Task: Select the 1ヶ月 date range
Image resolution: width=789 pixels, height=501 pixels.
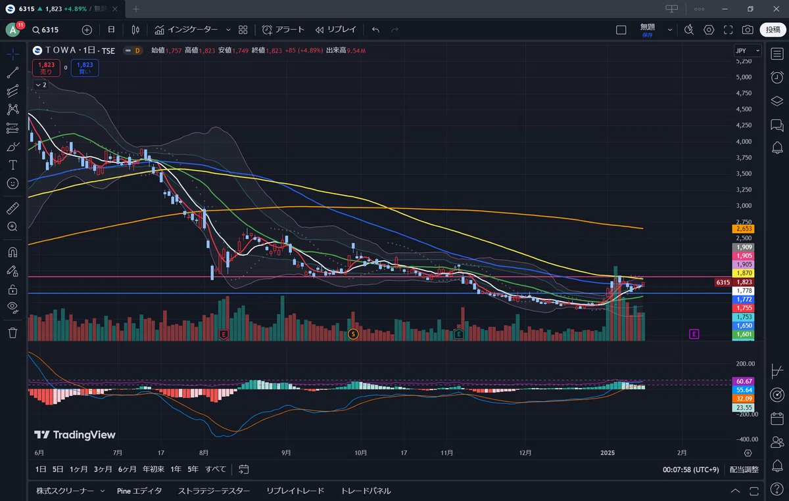Action: (x=79, y=469)
